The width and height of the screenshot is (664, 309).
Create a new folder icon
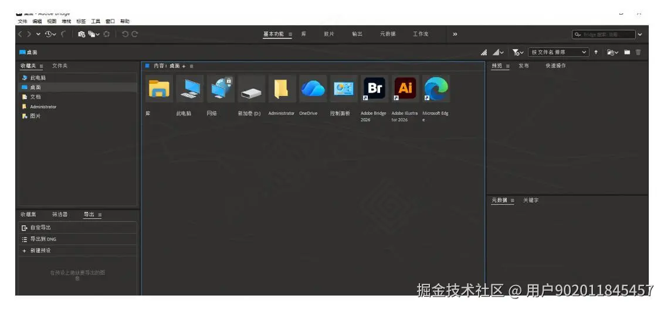click(x=627, y=53)
